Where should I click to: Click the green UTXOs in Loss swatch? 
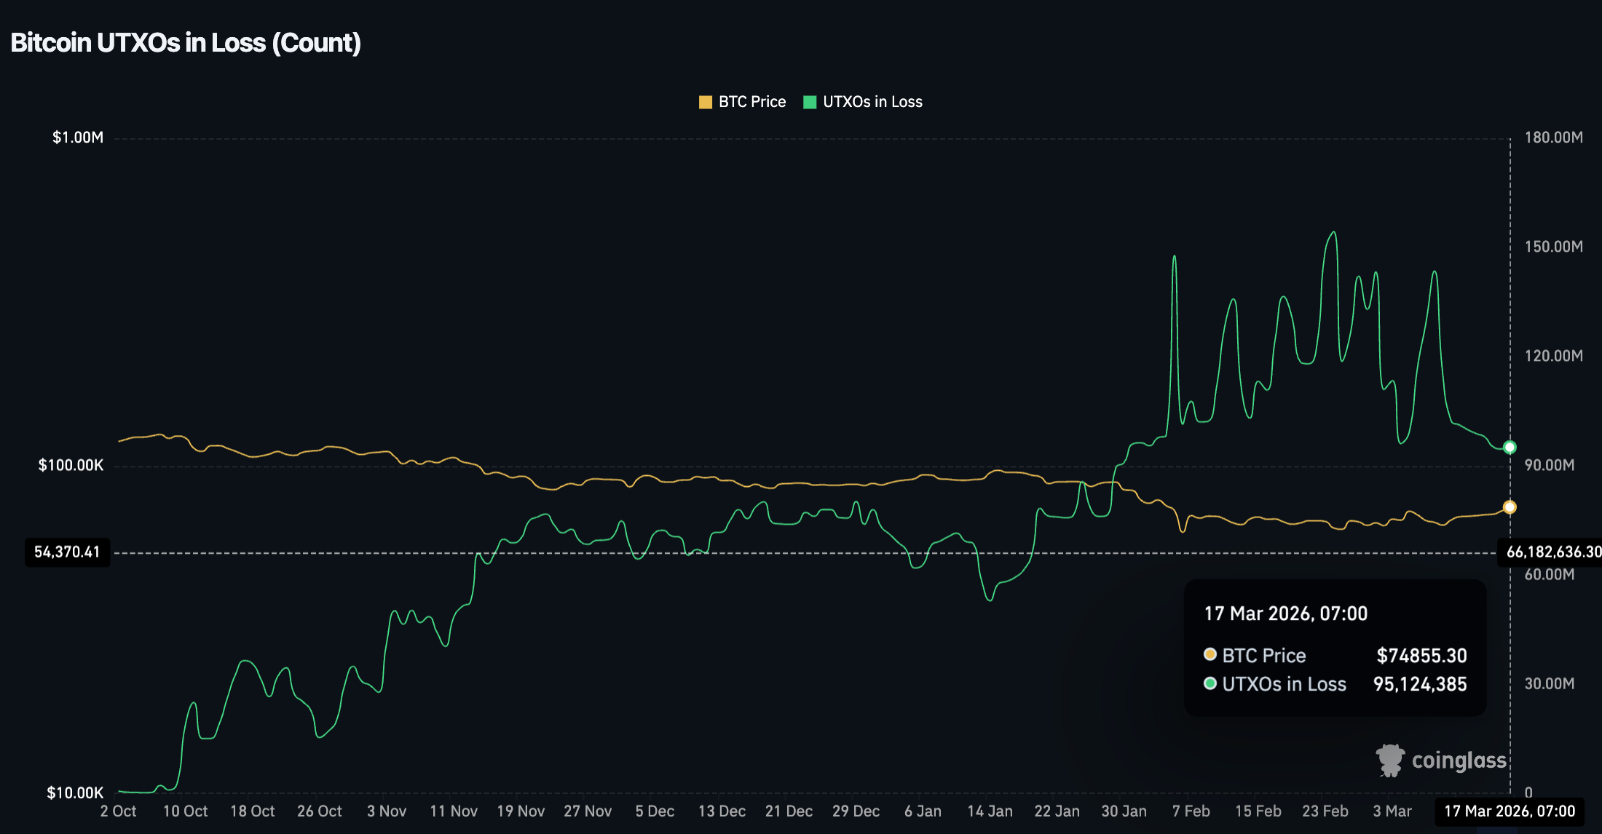[x=809, y=102]
